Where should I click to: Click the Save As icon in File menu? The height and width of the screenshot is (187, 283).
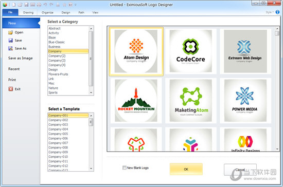coord(10,48)
